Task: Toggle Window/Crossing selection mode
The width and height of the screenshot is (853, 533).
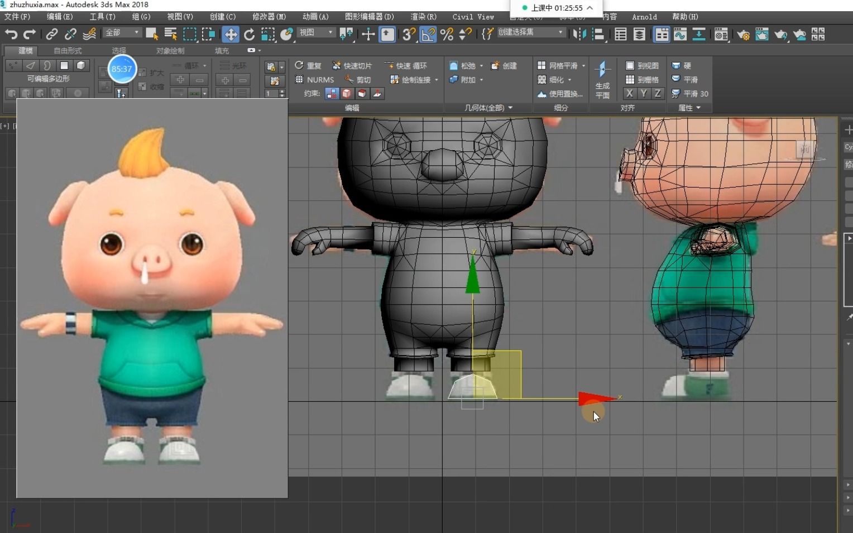Action: (209, 35)
